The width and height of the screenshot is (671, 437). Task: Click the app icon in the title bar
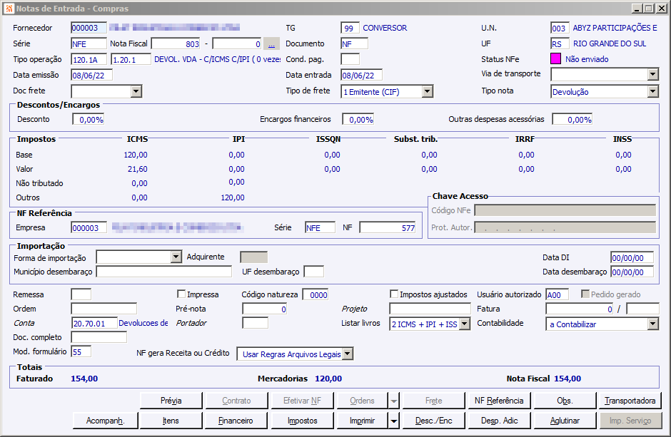point(9,9)
